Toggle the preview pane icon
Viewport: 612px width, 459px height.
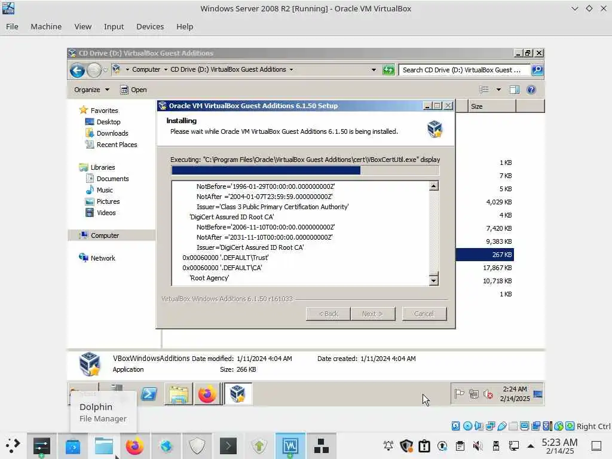point(515,90)
